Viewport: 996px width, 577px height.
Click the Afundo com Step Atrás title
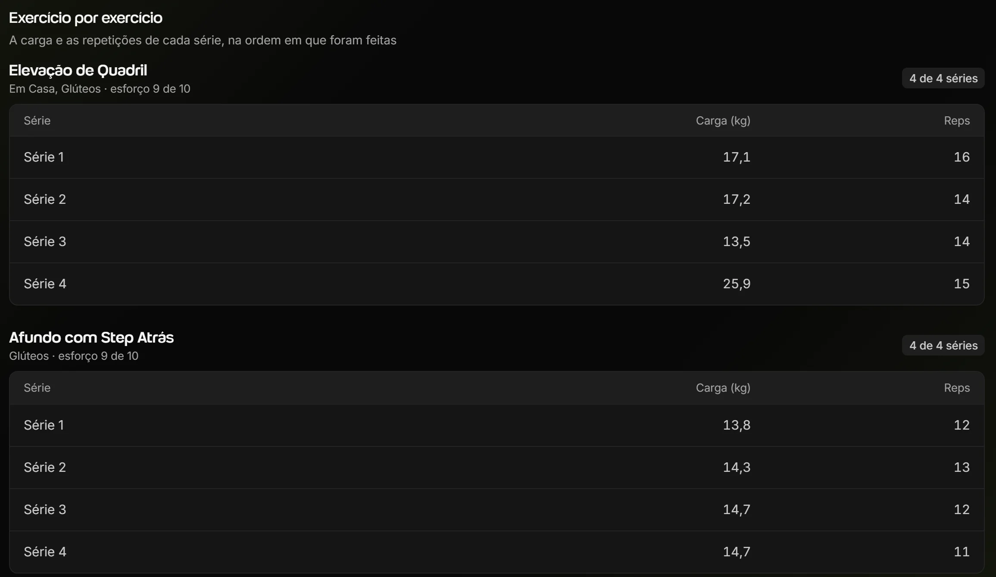pyautogui.click(x=91, y=337)
